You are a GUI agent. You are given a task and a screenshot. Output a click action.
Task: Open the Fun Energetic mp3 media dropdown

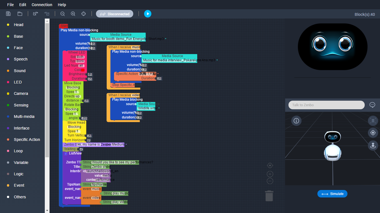(166, 39)
